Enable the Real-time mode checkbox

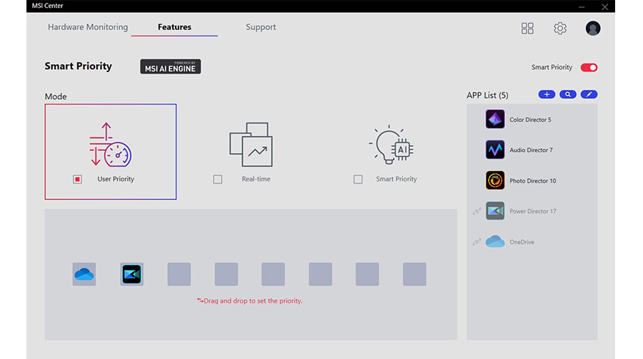tap(218, 179)
